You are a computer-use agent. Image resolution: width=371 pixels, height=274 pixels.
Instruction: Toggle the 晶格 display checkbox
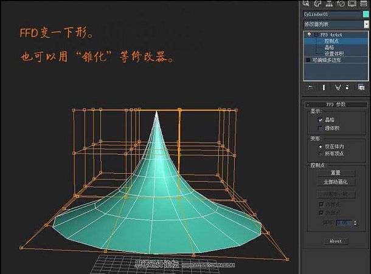pyautogui.click(x=320, y=120)
